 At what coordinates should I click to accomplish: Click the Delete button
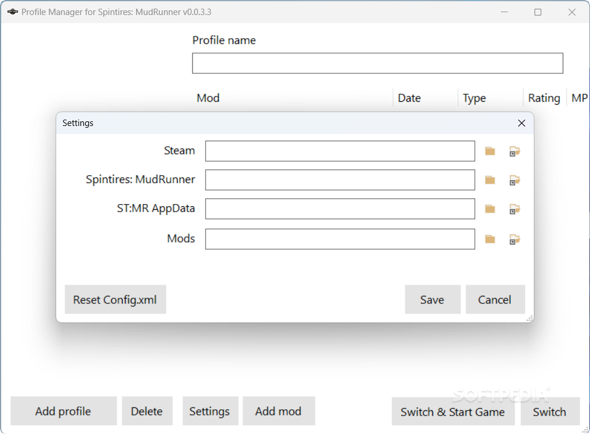click(147, 411)
